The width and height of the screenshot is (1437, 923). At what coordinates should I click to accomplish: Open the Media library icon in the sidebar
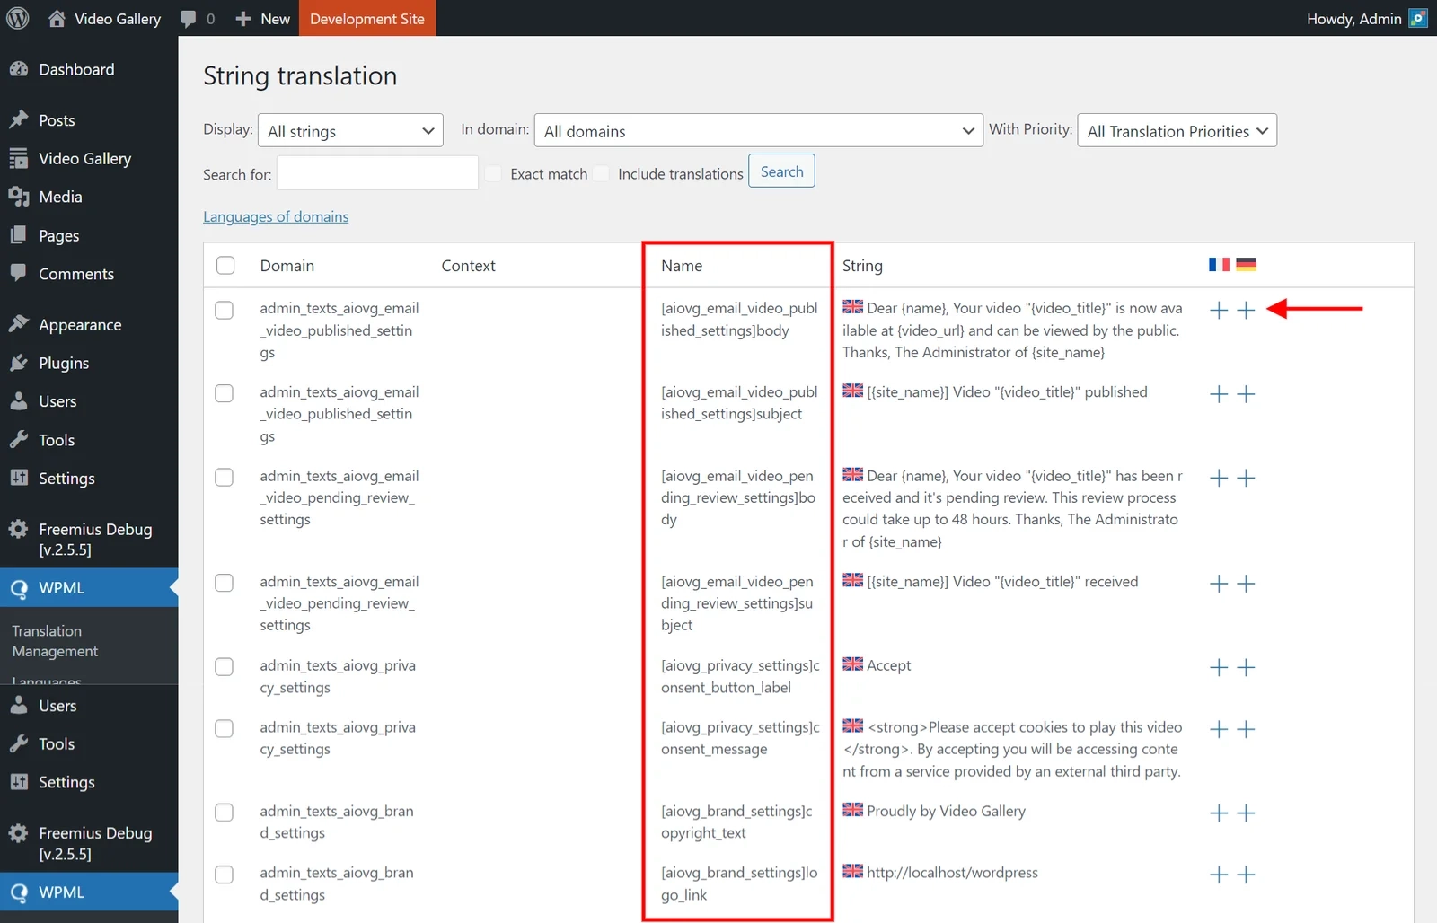tap(20, 197)
